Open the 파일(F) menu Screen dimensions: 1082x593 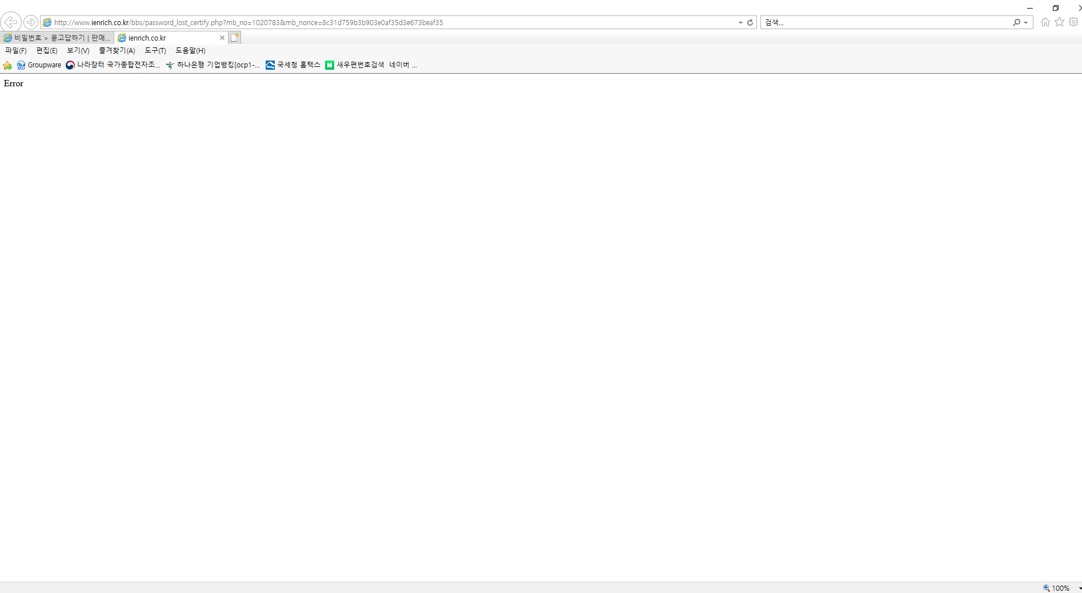point(16,51)
